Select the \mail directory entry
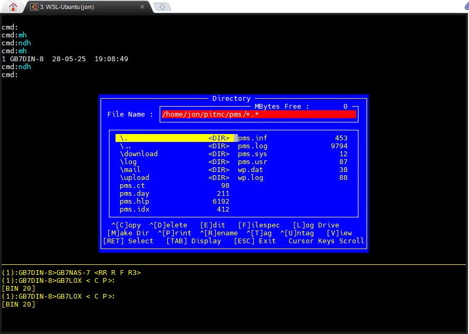Image resolution: width=469 pixels, height=334 pixels. 130,170
